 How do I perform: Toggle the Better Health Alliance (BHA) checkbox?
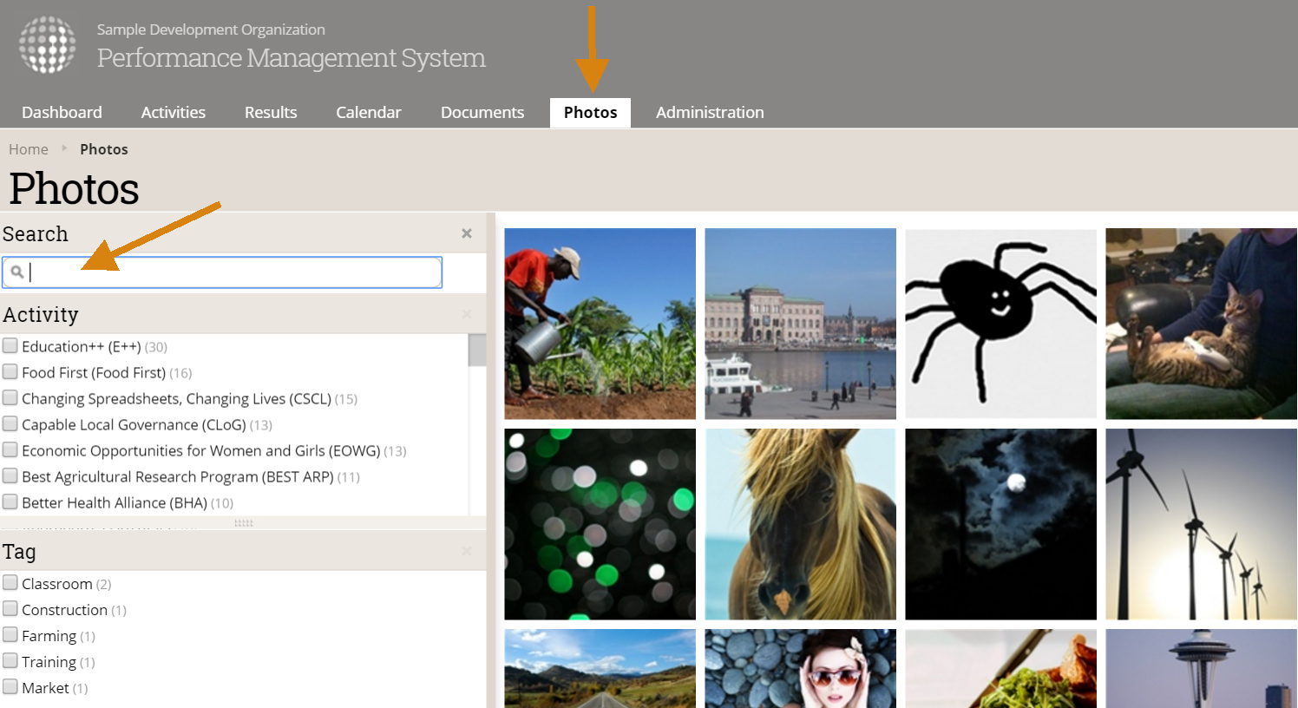pyautogui.click(x=10, y=502)
